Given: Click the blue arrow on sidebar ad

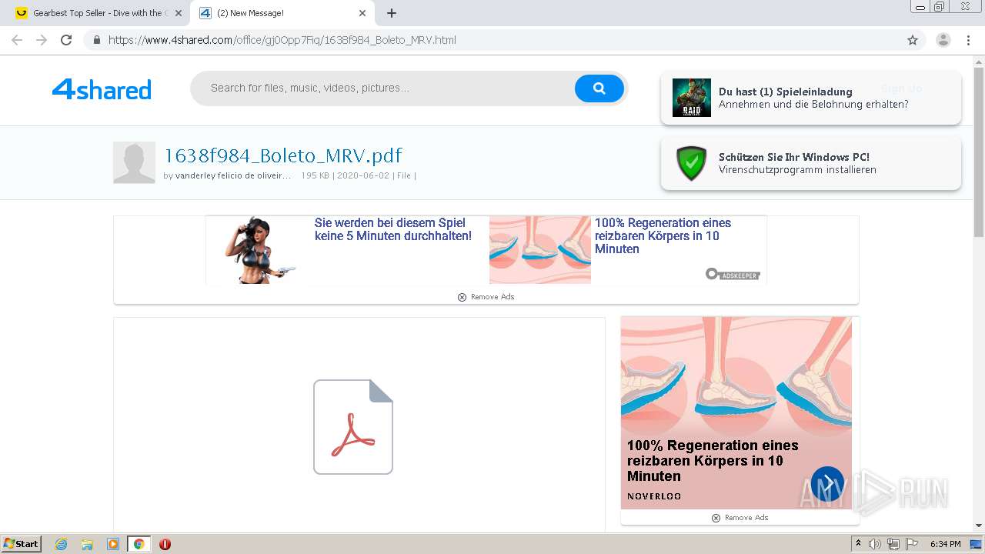Looking at the screenshot, I should coord(827,483).
